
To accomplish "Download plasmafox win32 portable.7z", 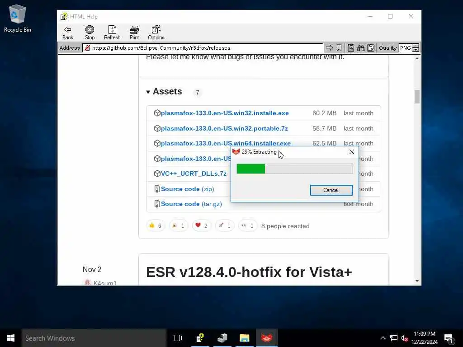I will pyautogui.click(x=224, y=128).
